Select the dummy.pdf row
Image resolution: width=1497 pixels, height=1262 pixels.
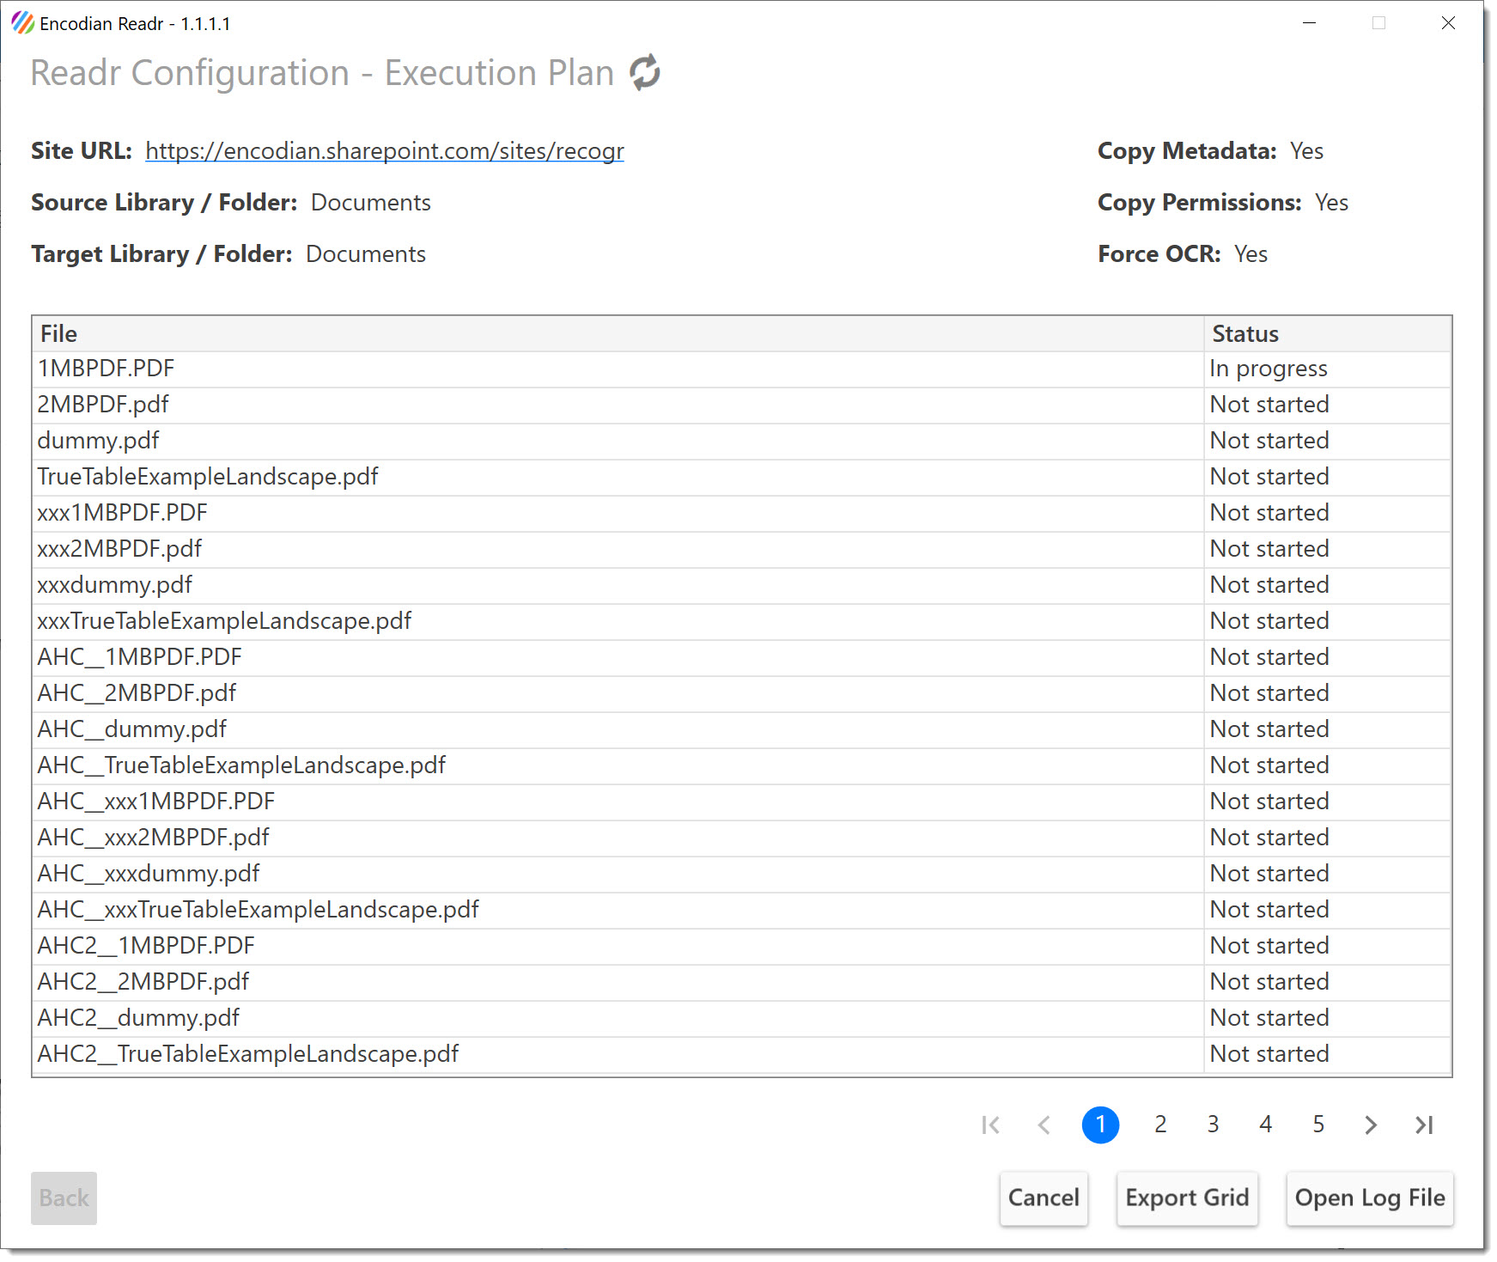click(x=741, y=441)
